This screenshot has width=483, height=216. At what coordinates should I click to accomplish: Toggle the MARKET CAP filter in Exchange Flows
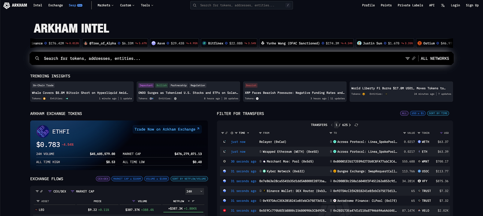pos(82,191)
